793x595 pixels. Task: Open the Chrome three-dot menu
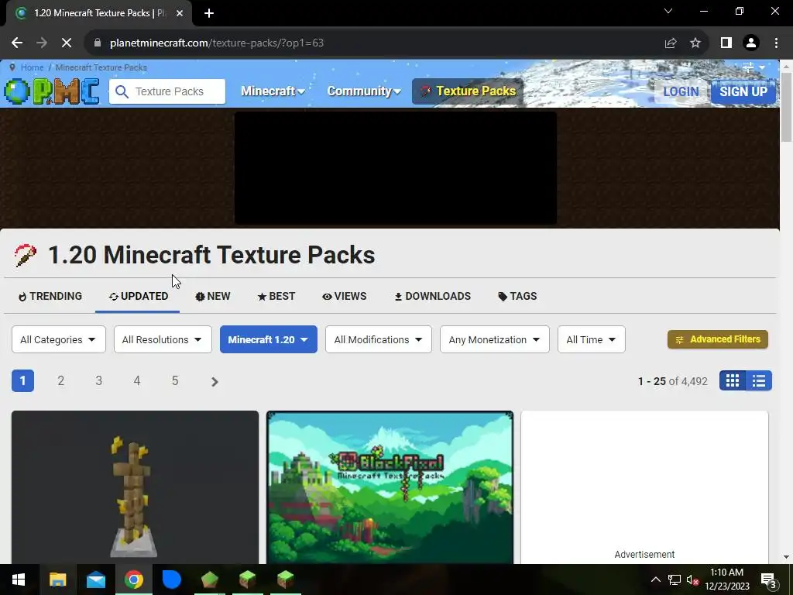776,43
